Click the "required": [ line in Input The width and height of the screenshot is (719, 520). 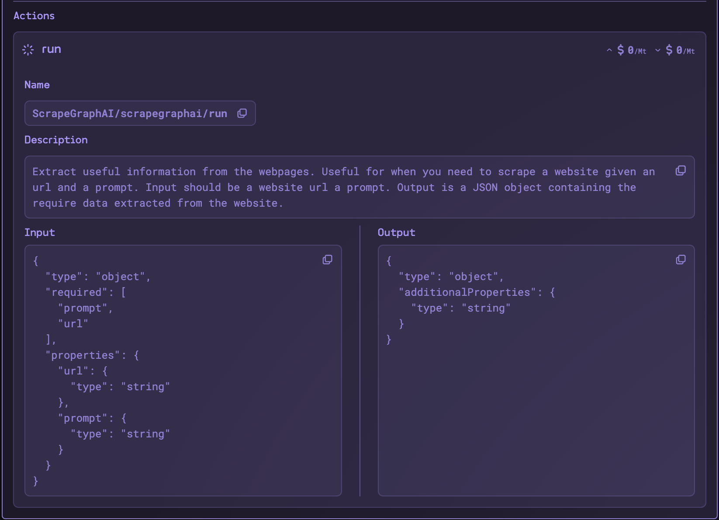pos(86,292)
